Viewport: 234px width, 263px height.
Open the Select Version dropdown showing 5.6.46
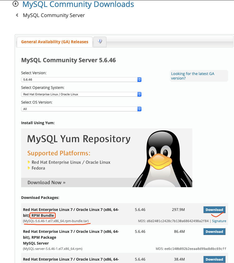[81, 80]
